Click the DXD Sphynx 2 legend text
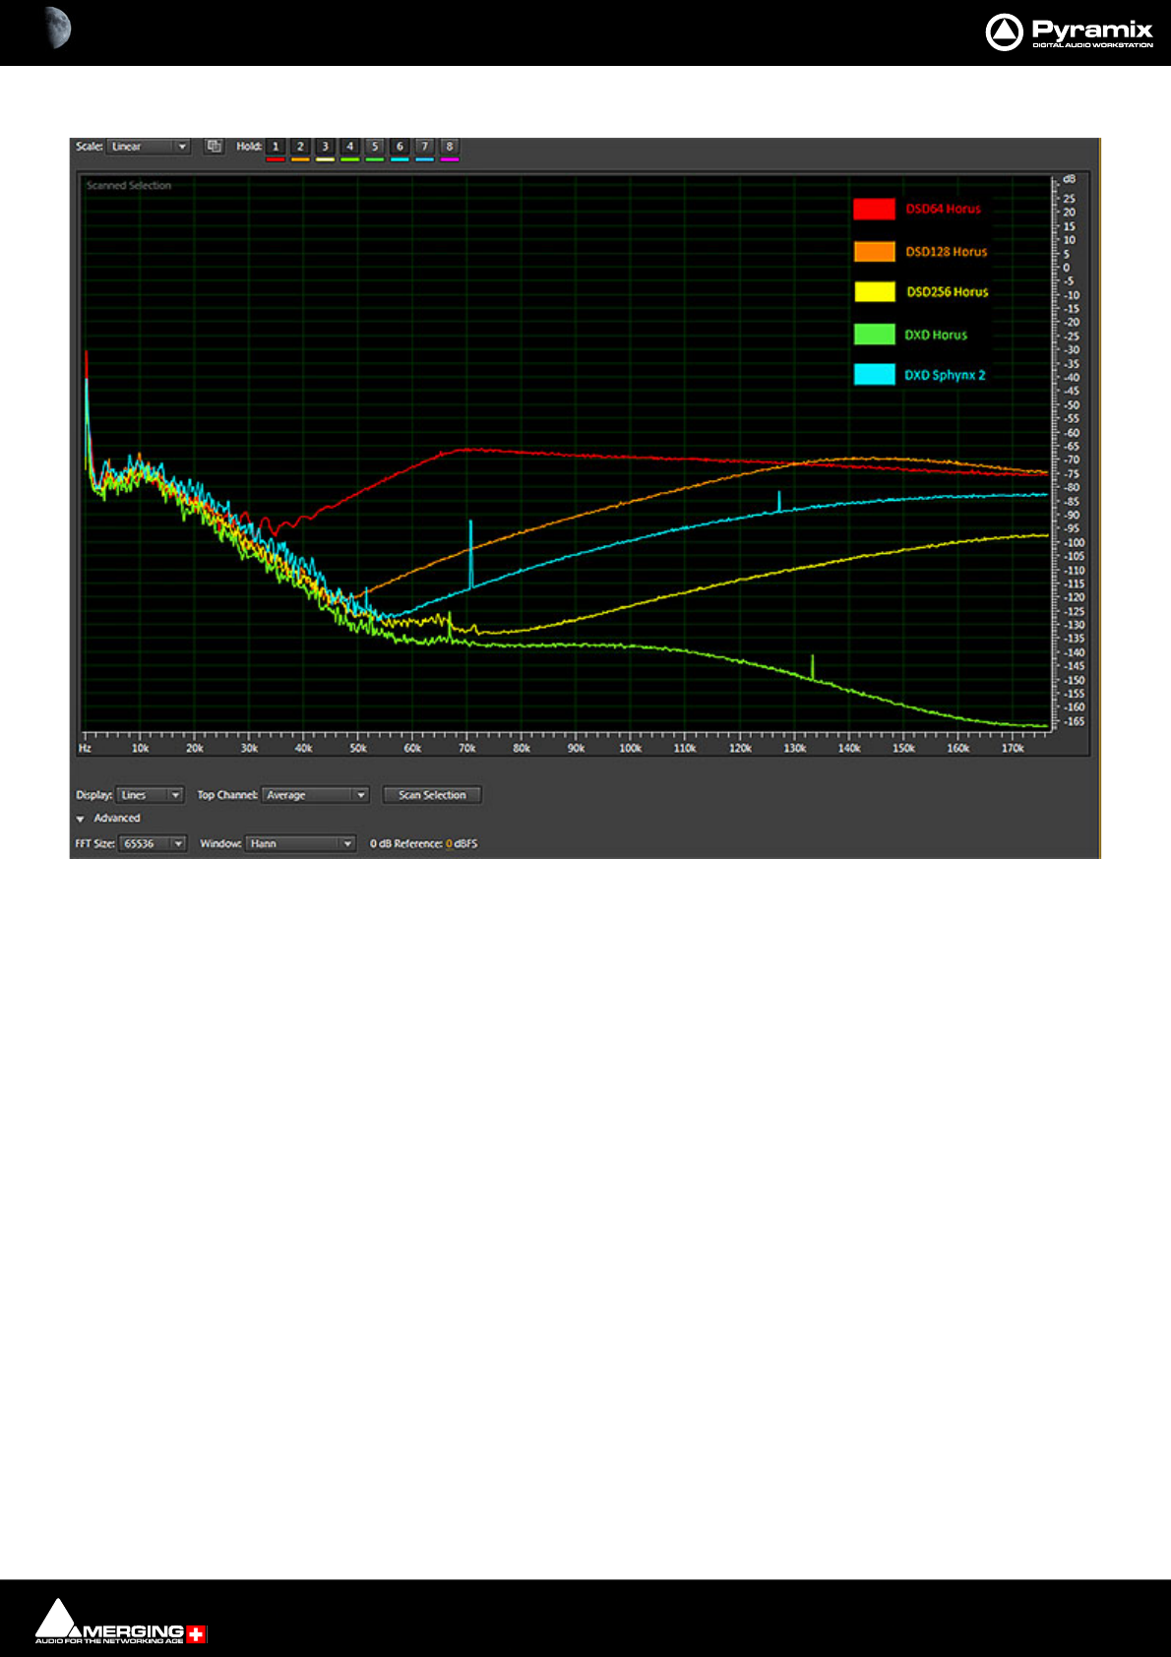 click(945, 375)
